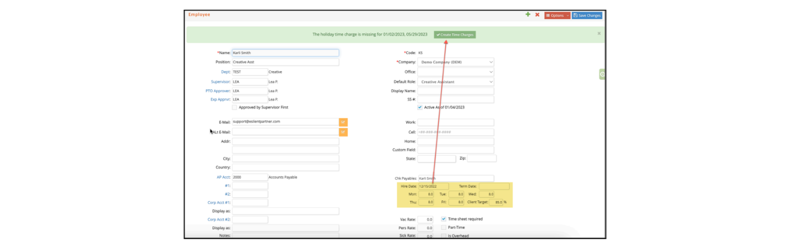Click the Corp Acct #1 link label
The height and width of the screenshot is (251, 788).
(219, 203)
